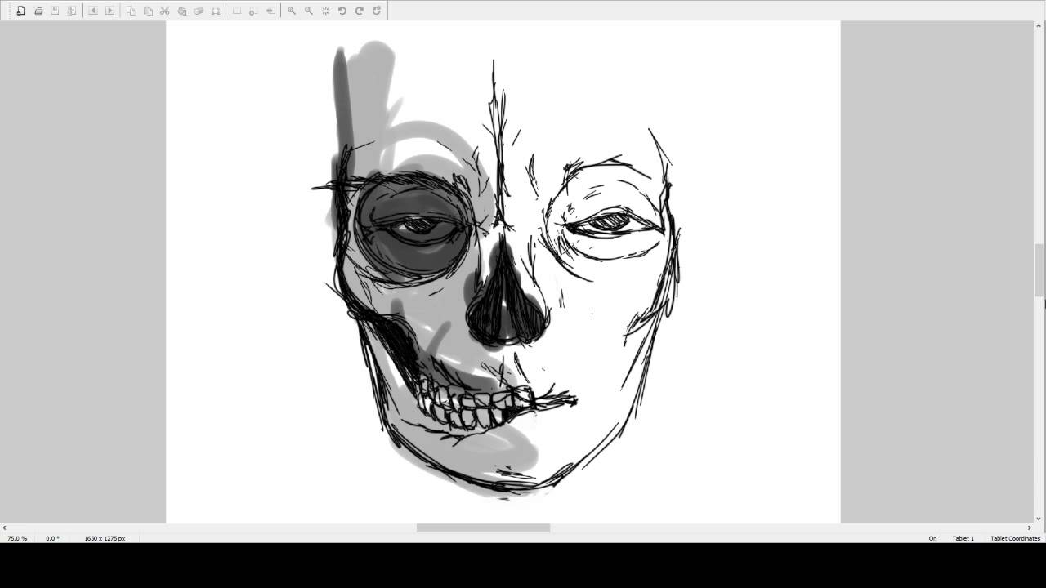Click the toolbar icon left of zoom in
The height and width of the screenshot is (588, 1046).
[270, 11]
